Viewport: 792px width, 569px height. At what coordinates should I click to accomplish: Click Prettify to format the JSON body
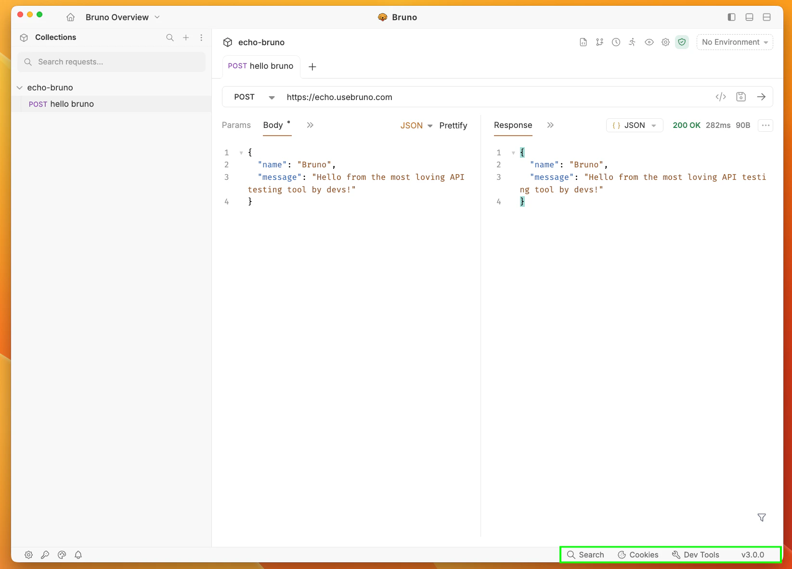coord(453,125)
